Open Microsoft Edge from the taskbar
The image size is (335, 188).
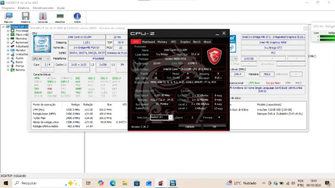point(113,183)
